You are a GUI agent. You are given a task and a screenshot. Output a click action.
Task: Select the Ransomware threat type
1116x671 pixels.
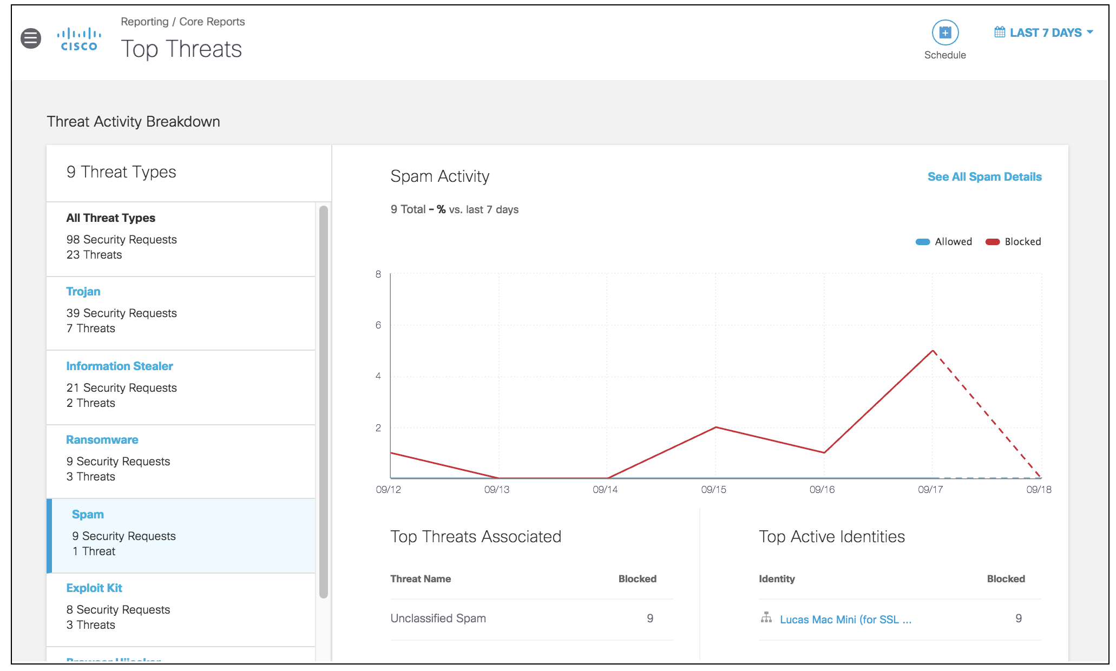(x=181, y=462)
